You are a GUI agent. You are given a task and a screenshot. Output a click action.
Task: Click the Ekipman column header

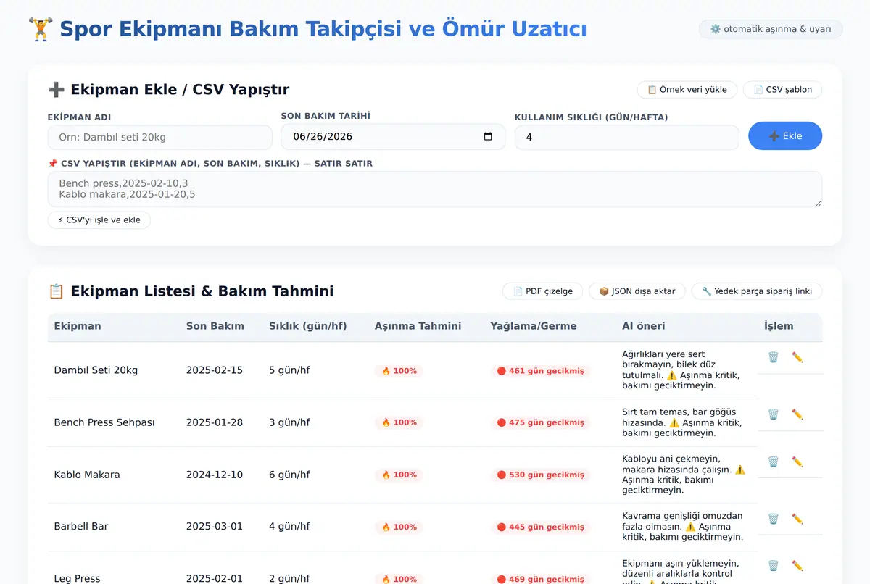[x=78, y=326]
